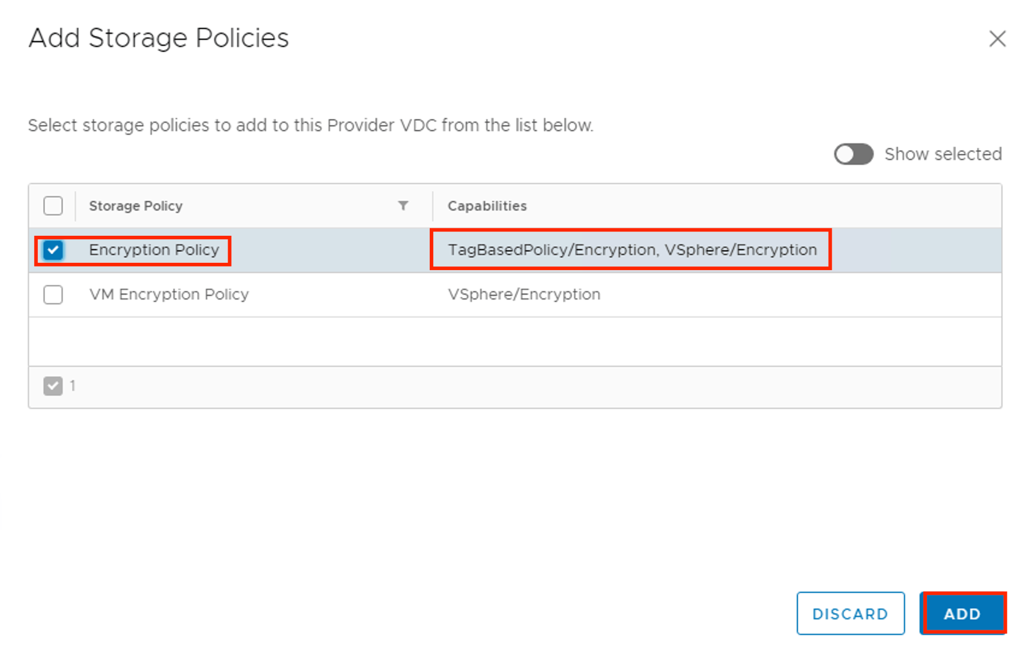Click the Add Storage Policies dialog title
Viewport: 1028px width, 652px height.
(x=159, y=38)
